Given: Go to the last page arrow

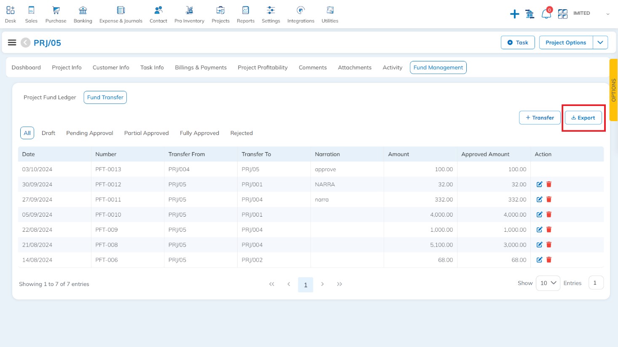Looking at the screenshot, I should (340, 284).
